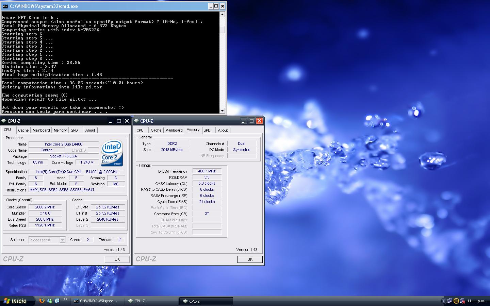The height and width of the screenshot is (306, 490).
Task: Click the cmd scrollbar up arrow
Action: coord(222,14)
